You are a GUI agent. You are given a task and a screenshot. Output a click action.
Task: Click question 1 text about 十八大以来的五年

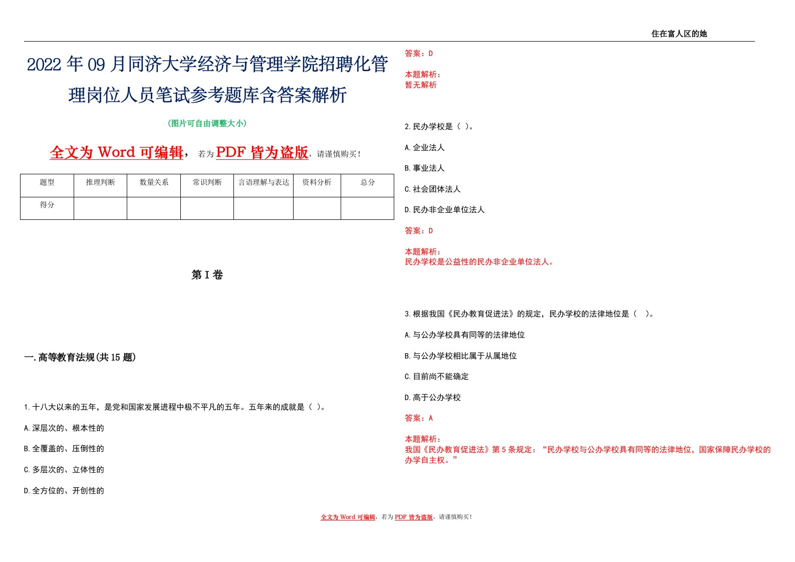176,407
